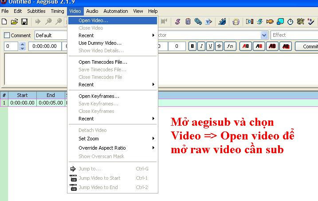Open Automation Manager gear icon

pyautogui.click(x=222, y=21)
